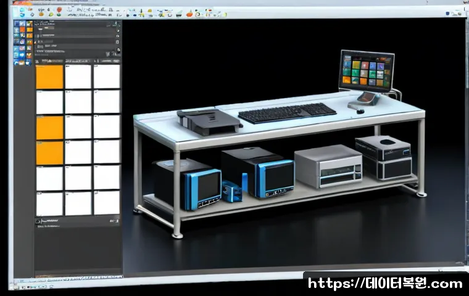This screenshot has width=469, height=296.
Task: Select the keyboard model on the desk
Action: pyautogui.click(x=287, y=113)
